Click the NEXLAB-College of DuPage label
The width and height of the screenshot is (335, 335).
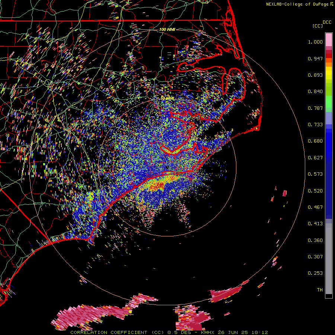(297, 4)
